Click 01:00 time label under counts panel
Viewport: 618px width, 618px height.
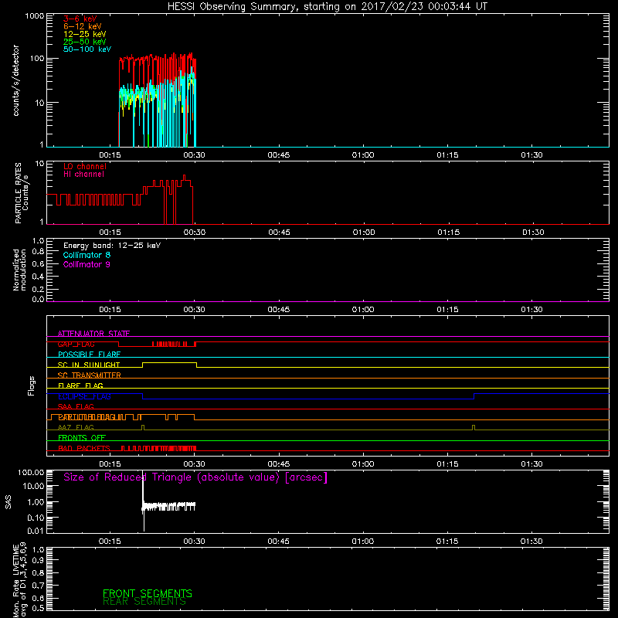[x=363, y=155]
